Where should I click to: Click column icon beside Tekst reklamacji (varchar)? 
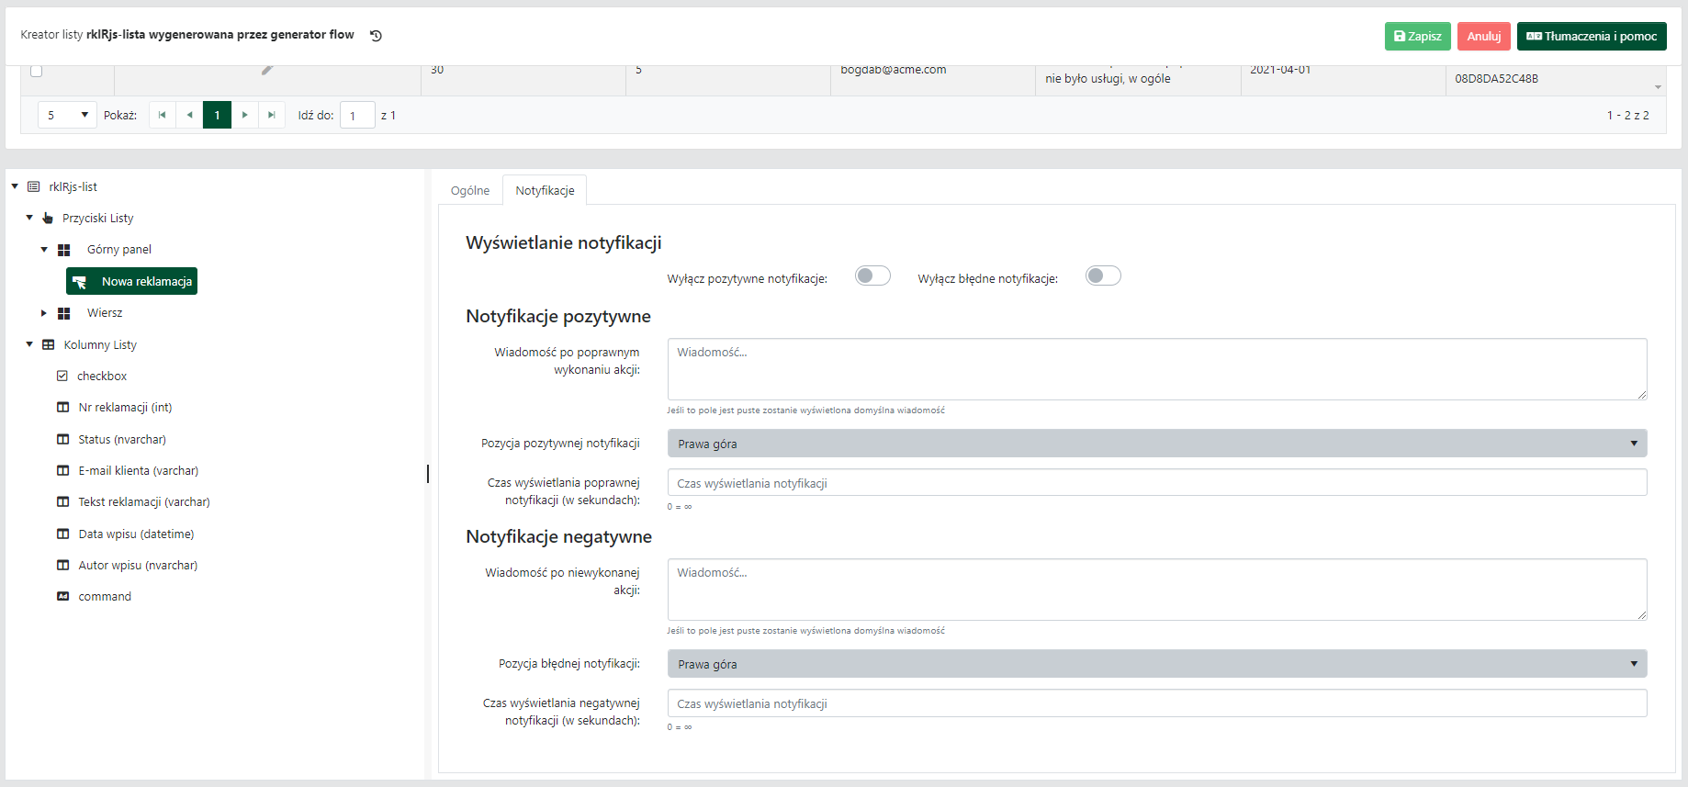(63, 501)
